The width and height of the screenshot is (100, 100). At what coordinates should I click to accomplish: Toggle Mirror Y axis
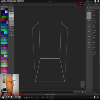11,30
